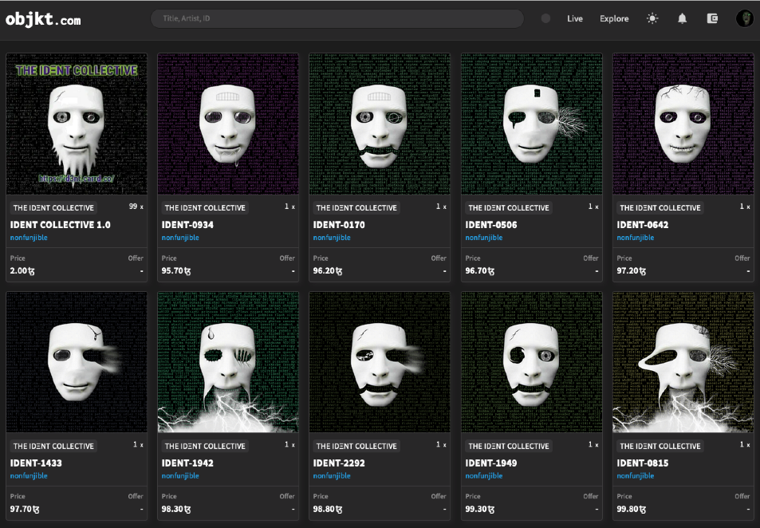Click THE IDENT COLLECTIVE tag on IDENT-0642
Image resolution: width=760 pixels, height=528 pixels.
click(660, 208)
